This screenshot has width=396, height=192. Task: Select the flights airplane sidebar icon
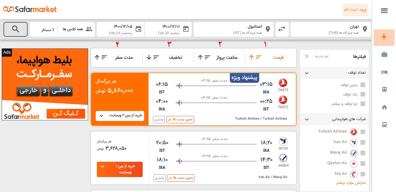pos(384,37)
